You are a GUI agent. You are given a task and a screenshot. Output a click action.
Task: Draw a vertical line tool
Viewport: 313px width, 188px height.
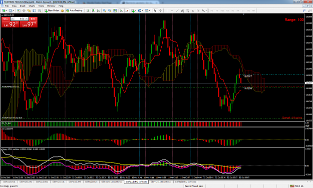click(x=167, y=10)
